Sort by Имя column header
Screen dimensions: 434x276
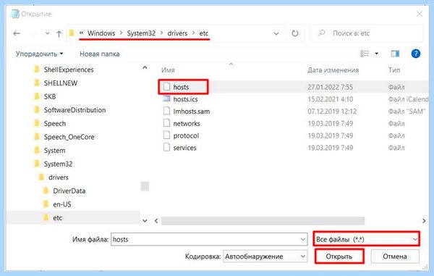pyautogui.click(x=168, y=70)
